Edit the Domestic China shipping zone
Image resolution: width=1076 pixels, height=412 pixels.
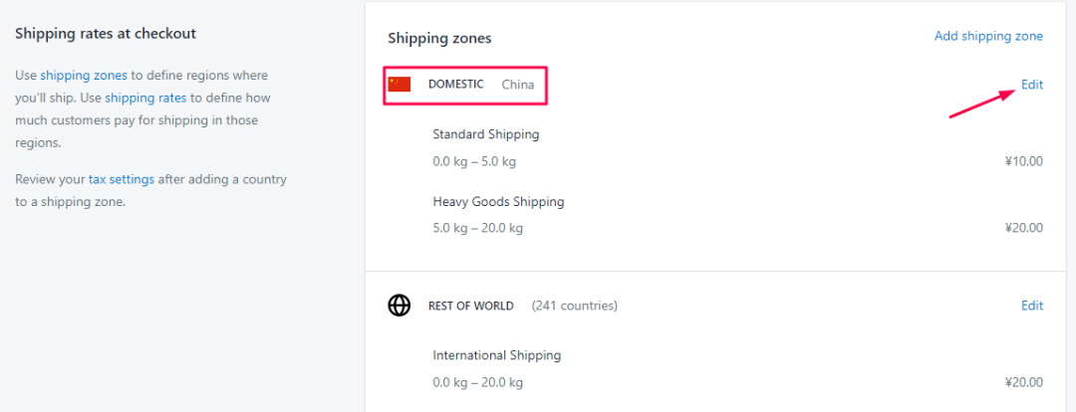1032,85
